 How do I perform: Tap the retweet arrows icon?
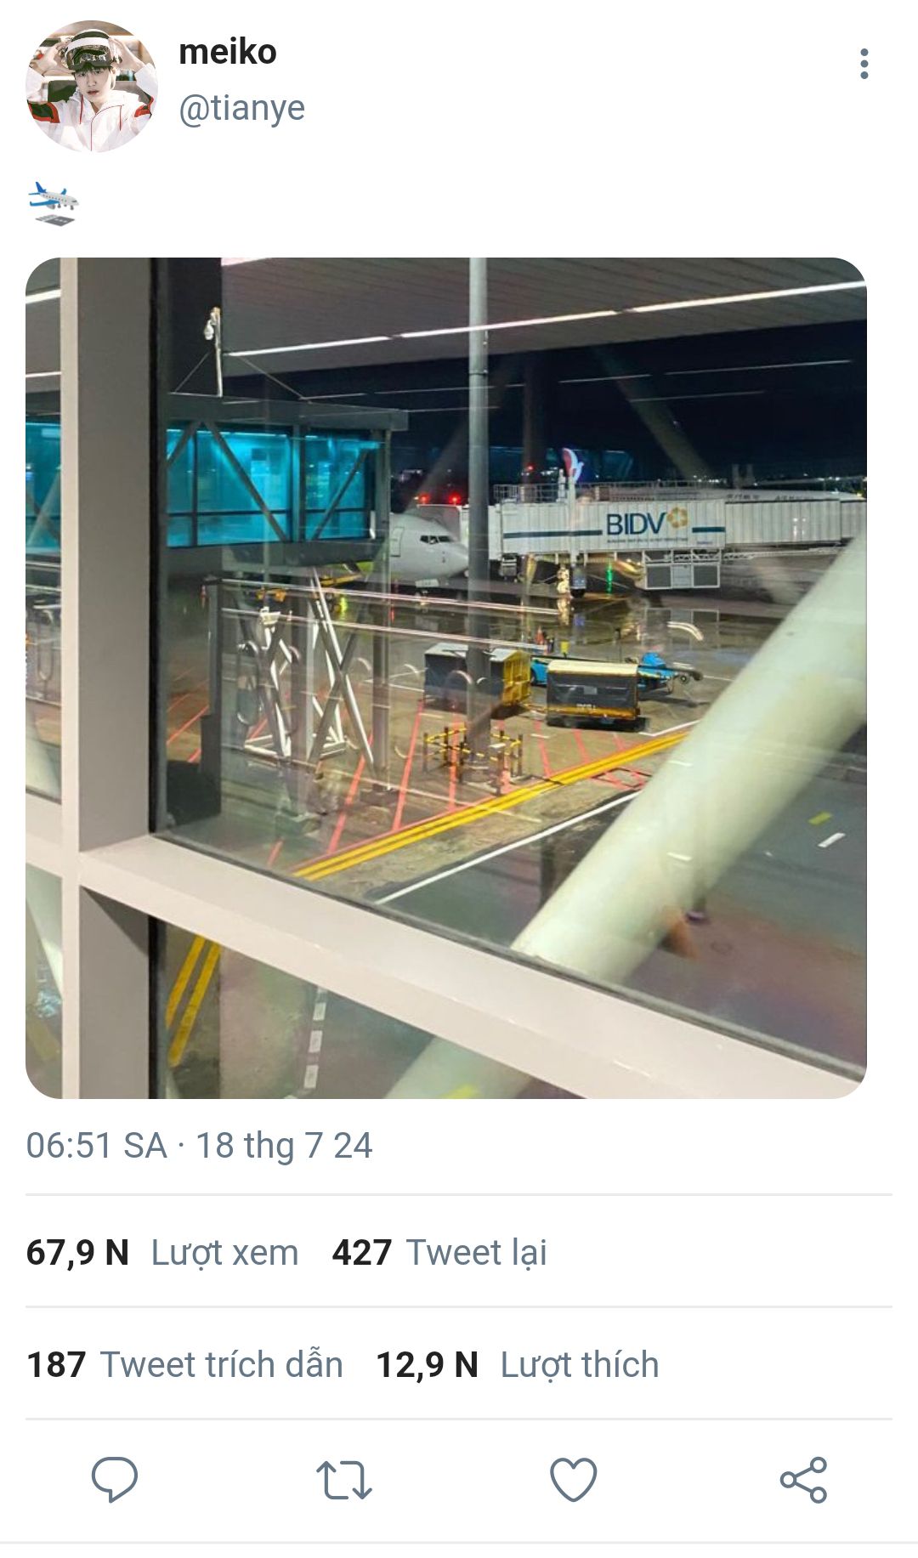(x=344, y=1480)
